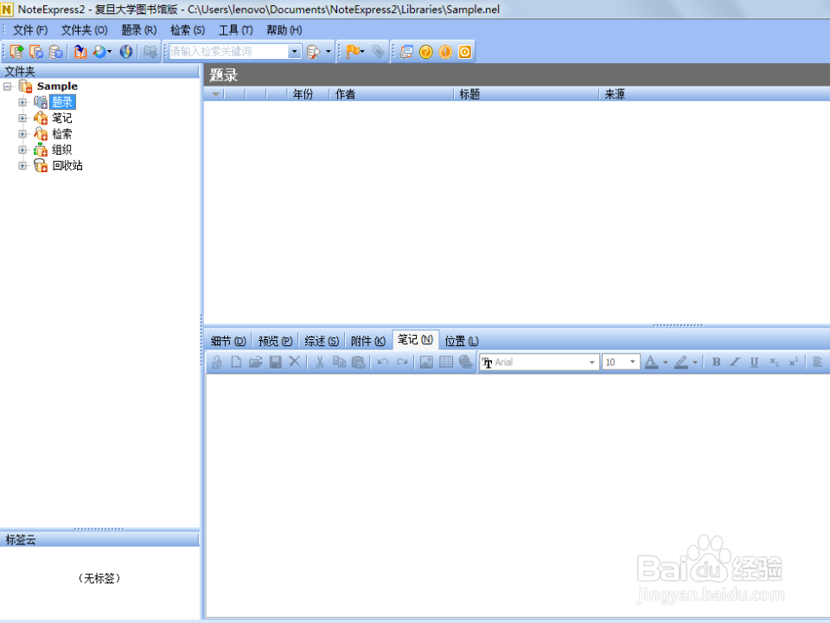The width and height of the screenshot is (830, 623).
Task: Expand the 题录 tree node
Action: pyautogui.click(x=22, y=102)
